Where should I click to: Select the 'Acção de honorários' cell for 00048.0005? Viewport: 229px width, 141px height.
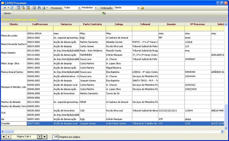tap(67, 93)
